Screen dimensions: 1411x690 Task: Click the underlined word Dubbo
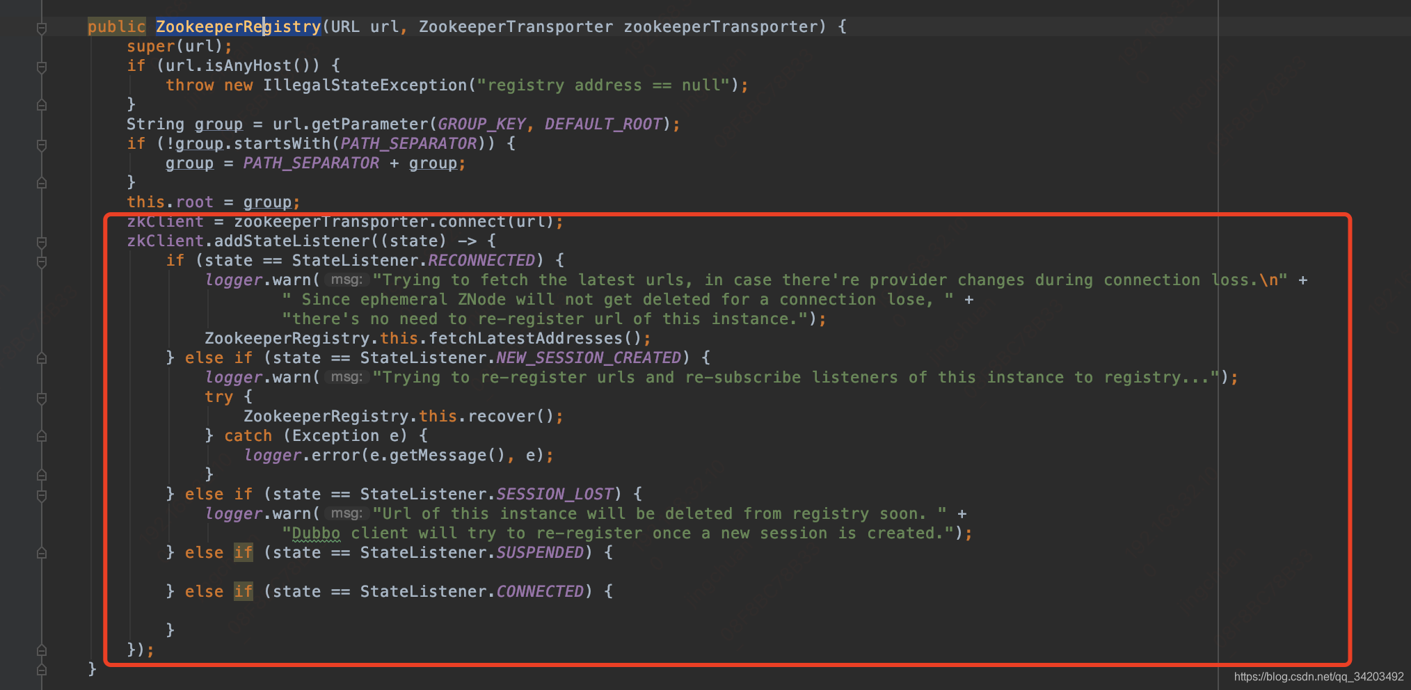[x=316, y=533]
